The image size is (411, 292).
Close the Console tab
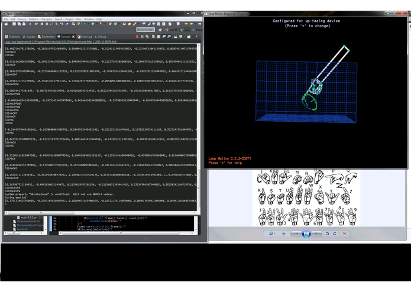(x=73, y=37)
